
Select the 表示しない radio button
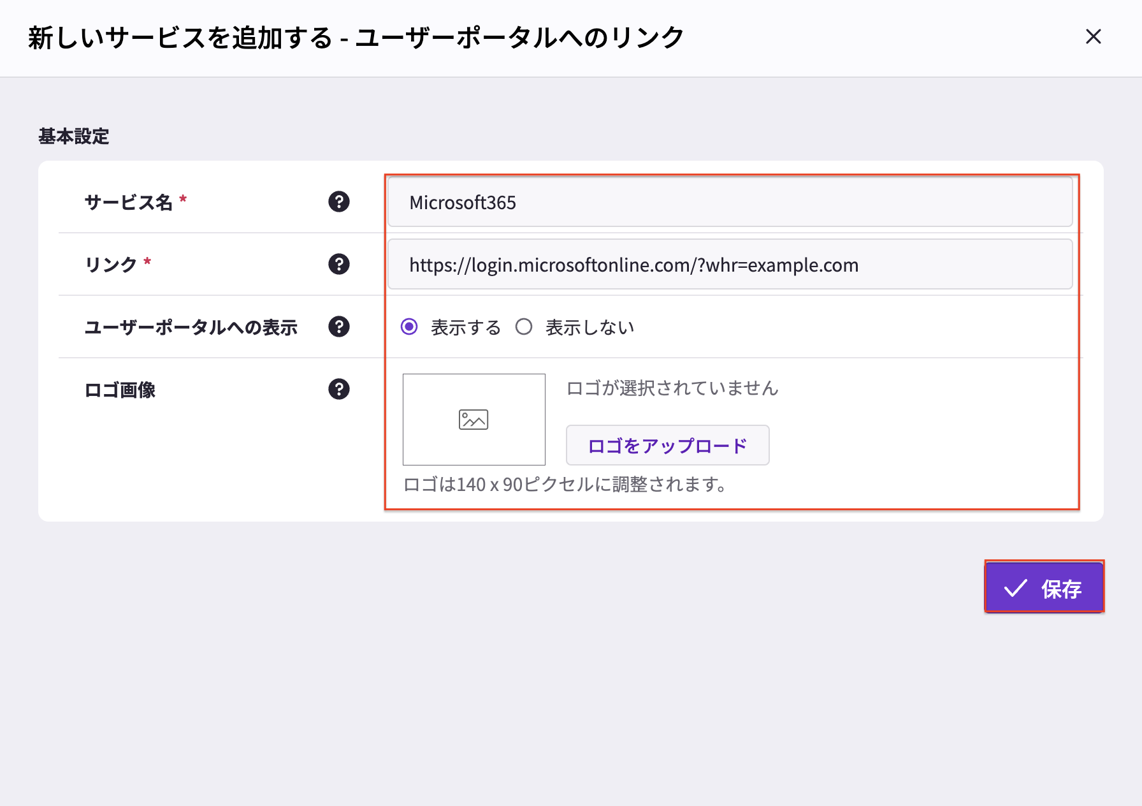coord(524,327)
